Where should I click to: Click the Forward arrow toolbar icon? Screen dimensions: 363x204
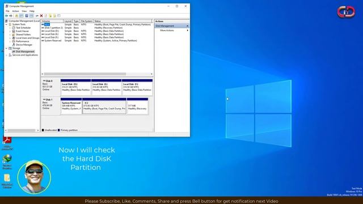[11, 16]
